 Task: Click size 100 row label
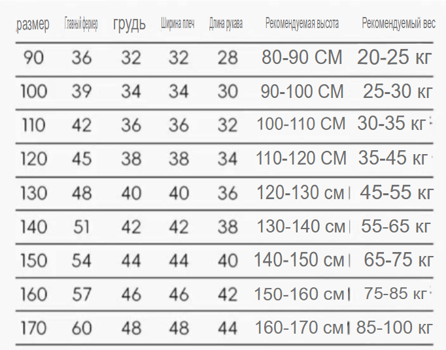tap(34, 91)
